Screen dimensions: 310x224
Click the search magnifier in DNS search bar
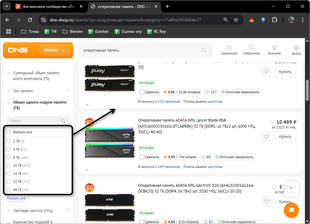[x=204, y=50]
